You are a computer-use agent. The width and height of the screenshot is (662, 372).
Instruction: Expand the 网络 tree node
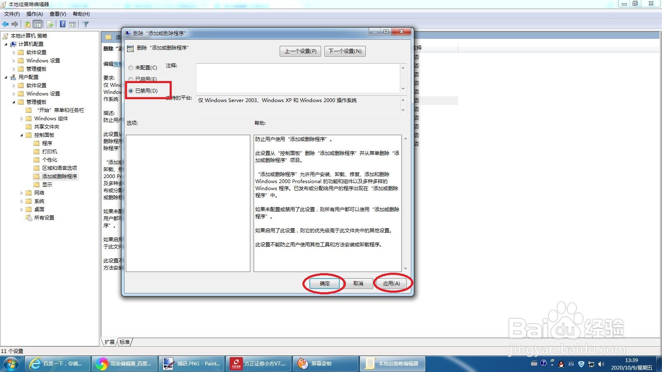(x=22, y=193)
